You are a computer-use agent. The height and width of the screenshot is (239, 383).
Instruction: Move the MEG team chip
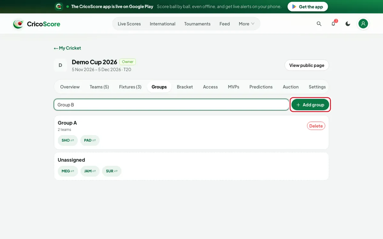[x=68, y=171]
